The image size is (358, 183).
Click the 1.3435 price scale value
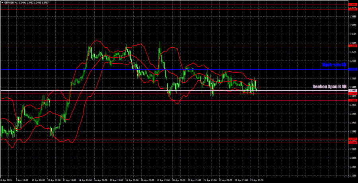tap(353, 114)
